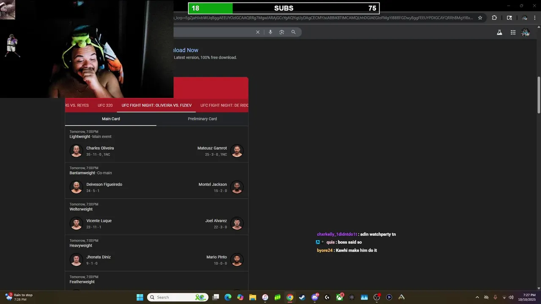Select the event tab ending in 'vs. Reyes'
The height and width of the screenshot is (304, 541).
click(x=77, y=106)
